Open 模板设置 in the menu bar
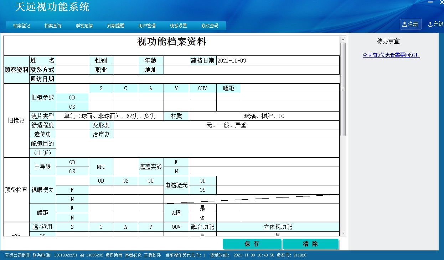The width and height of the screenshot is (444, 260). (179, 26)
